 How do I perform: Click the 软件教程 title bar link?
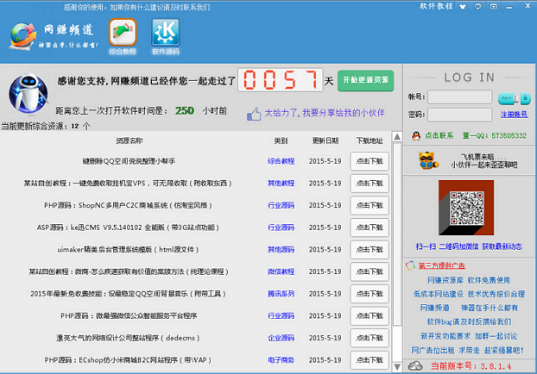pos(436,6)
